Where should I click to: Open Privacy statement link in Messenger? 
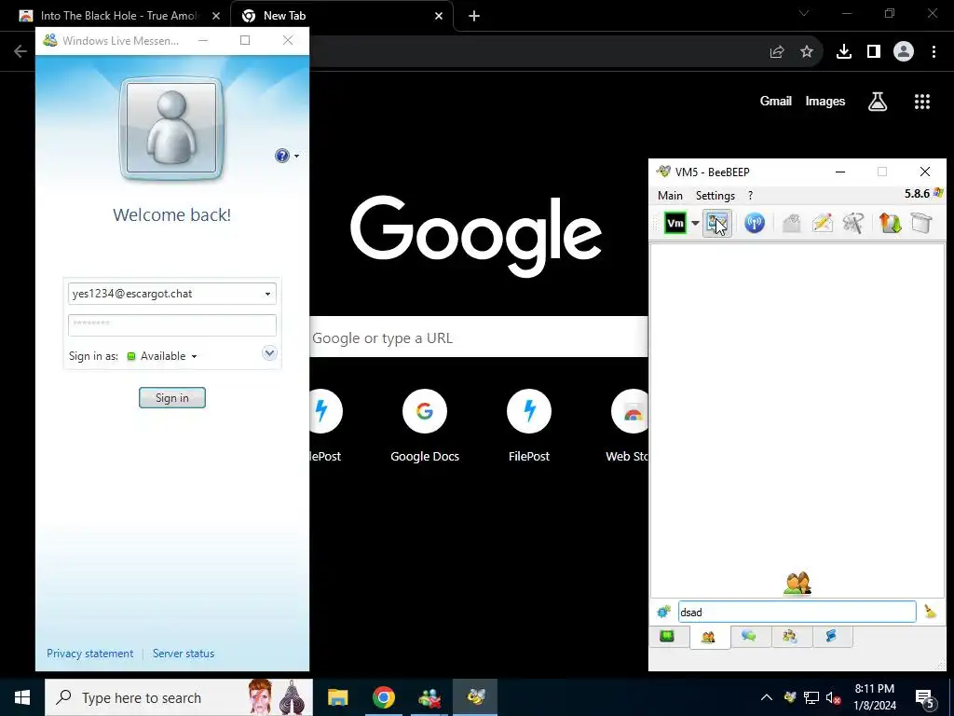[x=90, y=654]
